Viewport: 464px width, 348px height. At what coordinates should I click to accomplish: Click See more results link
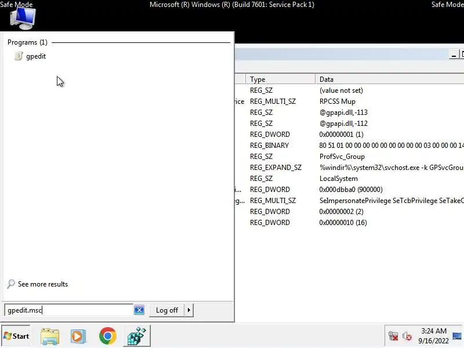[43, 284]
